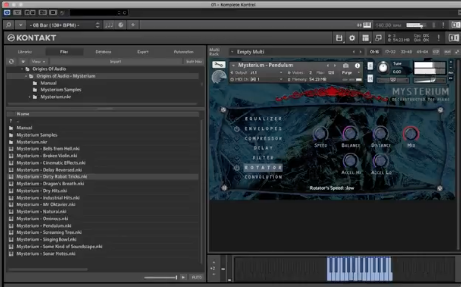Toggle the plugin bypass power button

[7, 13]
